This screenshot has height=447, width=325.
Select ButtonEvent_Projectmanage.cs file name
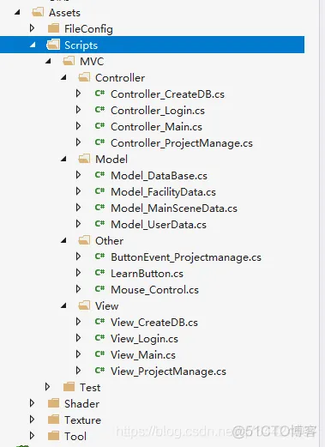tap(186, 257)
